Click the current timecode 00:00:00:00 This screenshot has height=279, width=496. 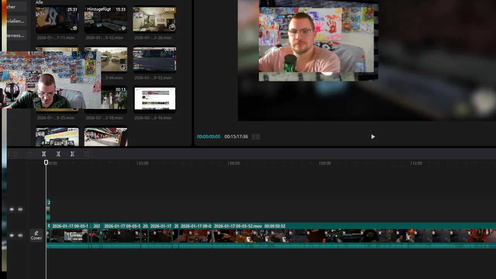pyautogui.click(x=208, y=136)
